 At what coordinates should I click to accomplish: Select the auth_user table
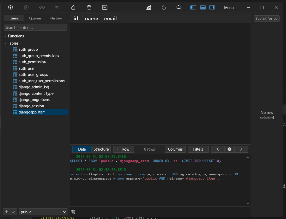(27, 68)
